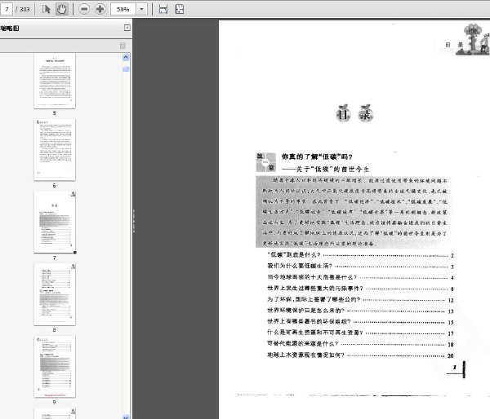Edit the 50% zoom value field
This screenshot has height=419, width=490.
123,9
